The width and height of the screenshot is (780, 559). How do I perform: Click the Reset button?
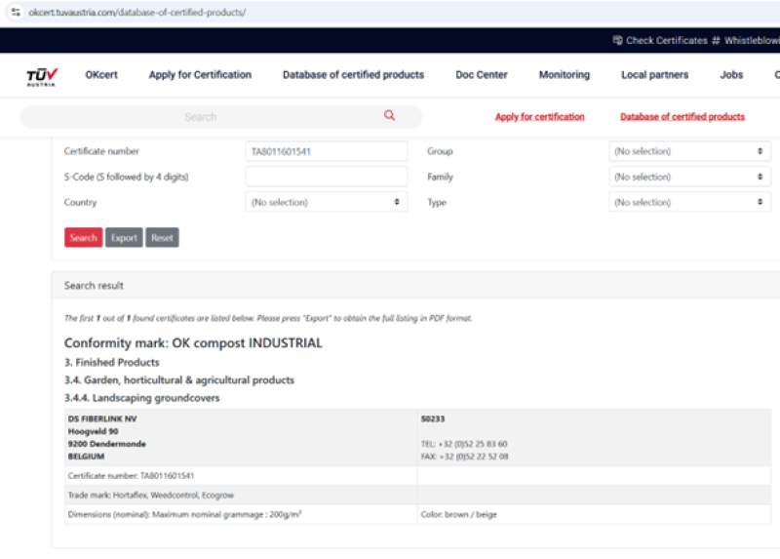162,237
